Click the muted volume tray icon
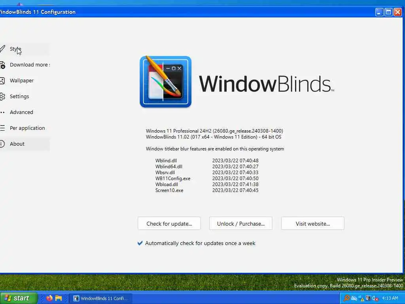This screenshot has height=304, width=405. (375, 298)
